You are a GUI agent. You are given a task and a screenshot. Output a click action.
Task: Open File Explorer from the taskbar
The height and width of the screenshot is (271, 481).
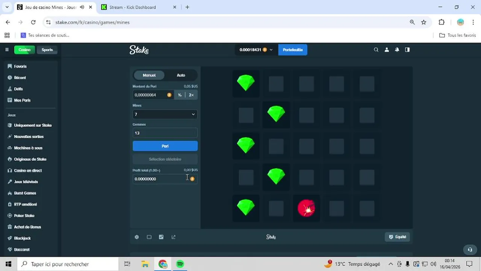145,264
